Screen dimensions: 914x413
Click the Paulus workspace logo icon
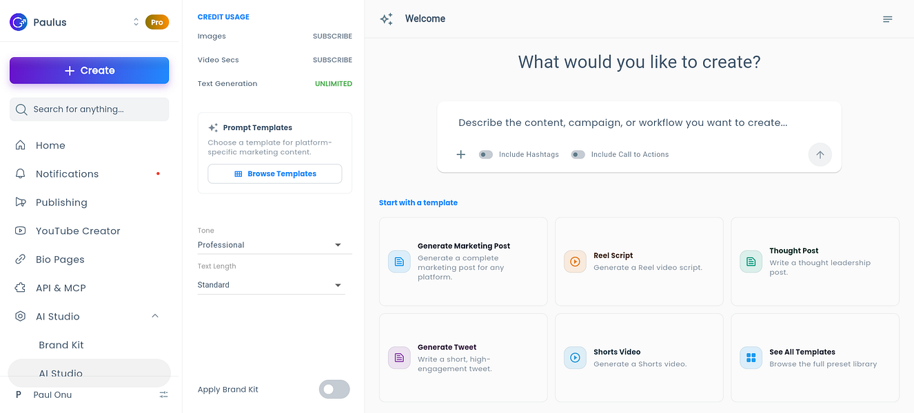[x=19, y=22]
